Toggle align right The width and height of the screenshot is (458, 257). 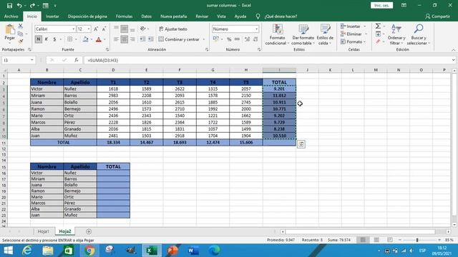132,39
